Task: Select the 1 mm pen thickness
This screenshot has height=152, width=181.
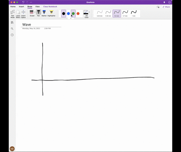Action: (134, 14)
